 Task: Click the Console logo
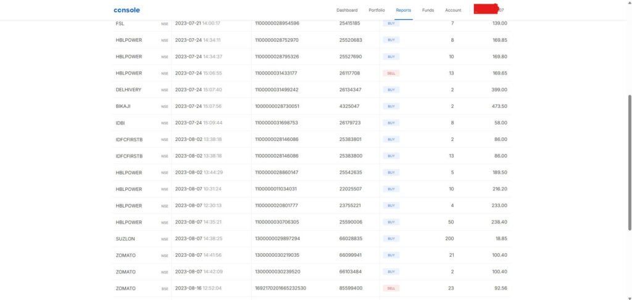(127, 10)
